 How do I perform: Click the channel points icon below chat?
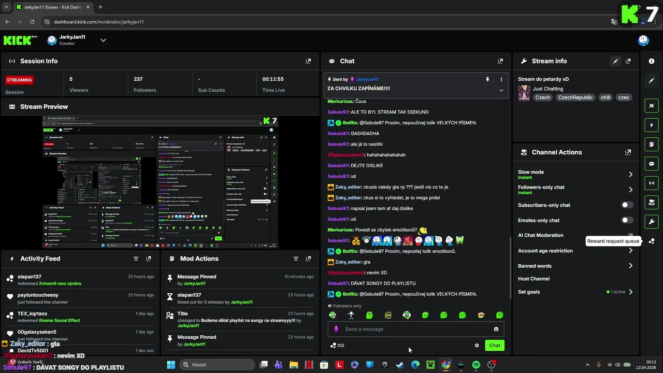(x=337, y=346)
